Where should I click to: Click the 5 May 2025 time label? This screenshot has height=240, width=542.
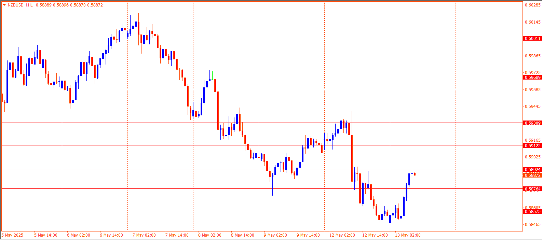(x=13, y=235)
